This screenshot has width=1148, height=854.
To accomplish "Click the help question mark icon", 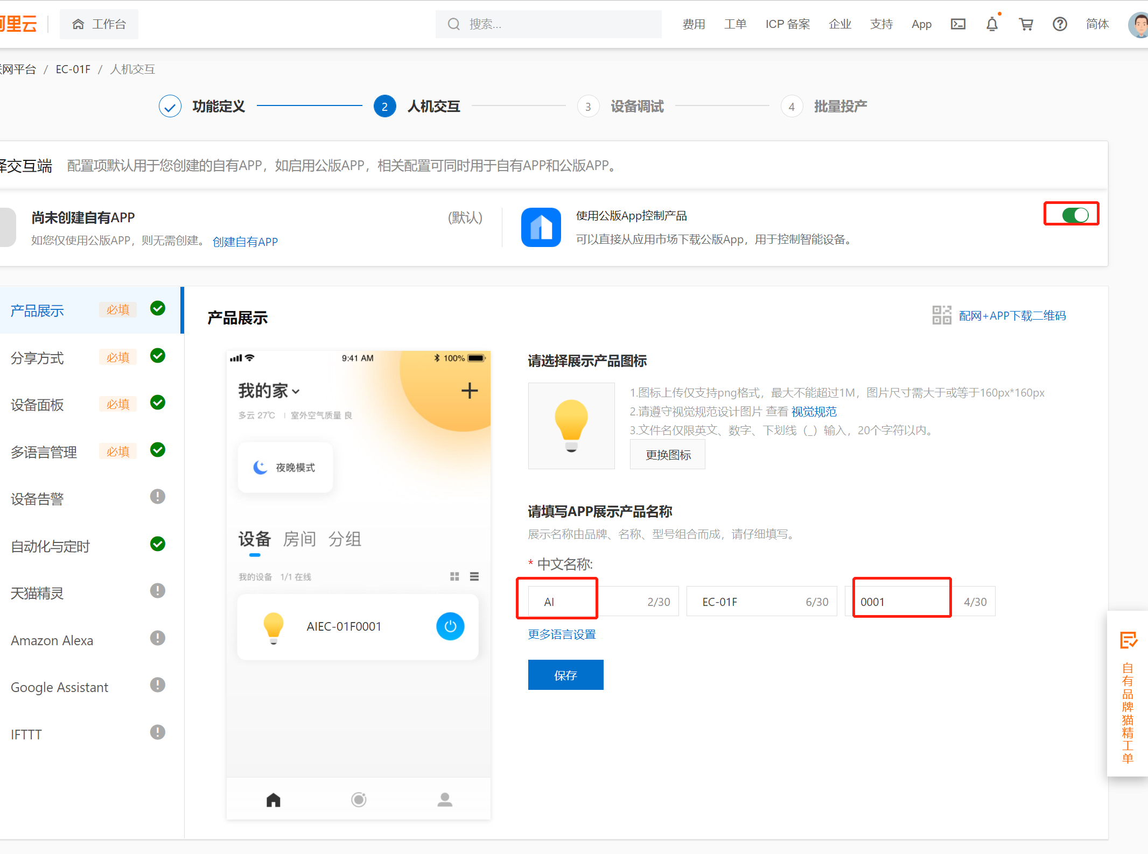I will pos(1060,24).
